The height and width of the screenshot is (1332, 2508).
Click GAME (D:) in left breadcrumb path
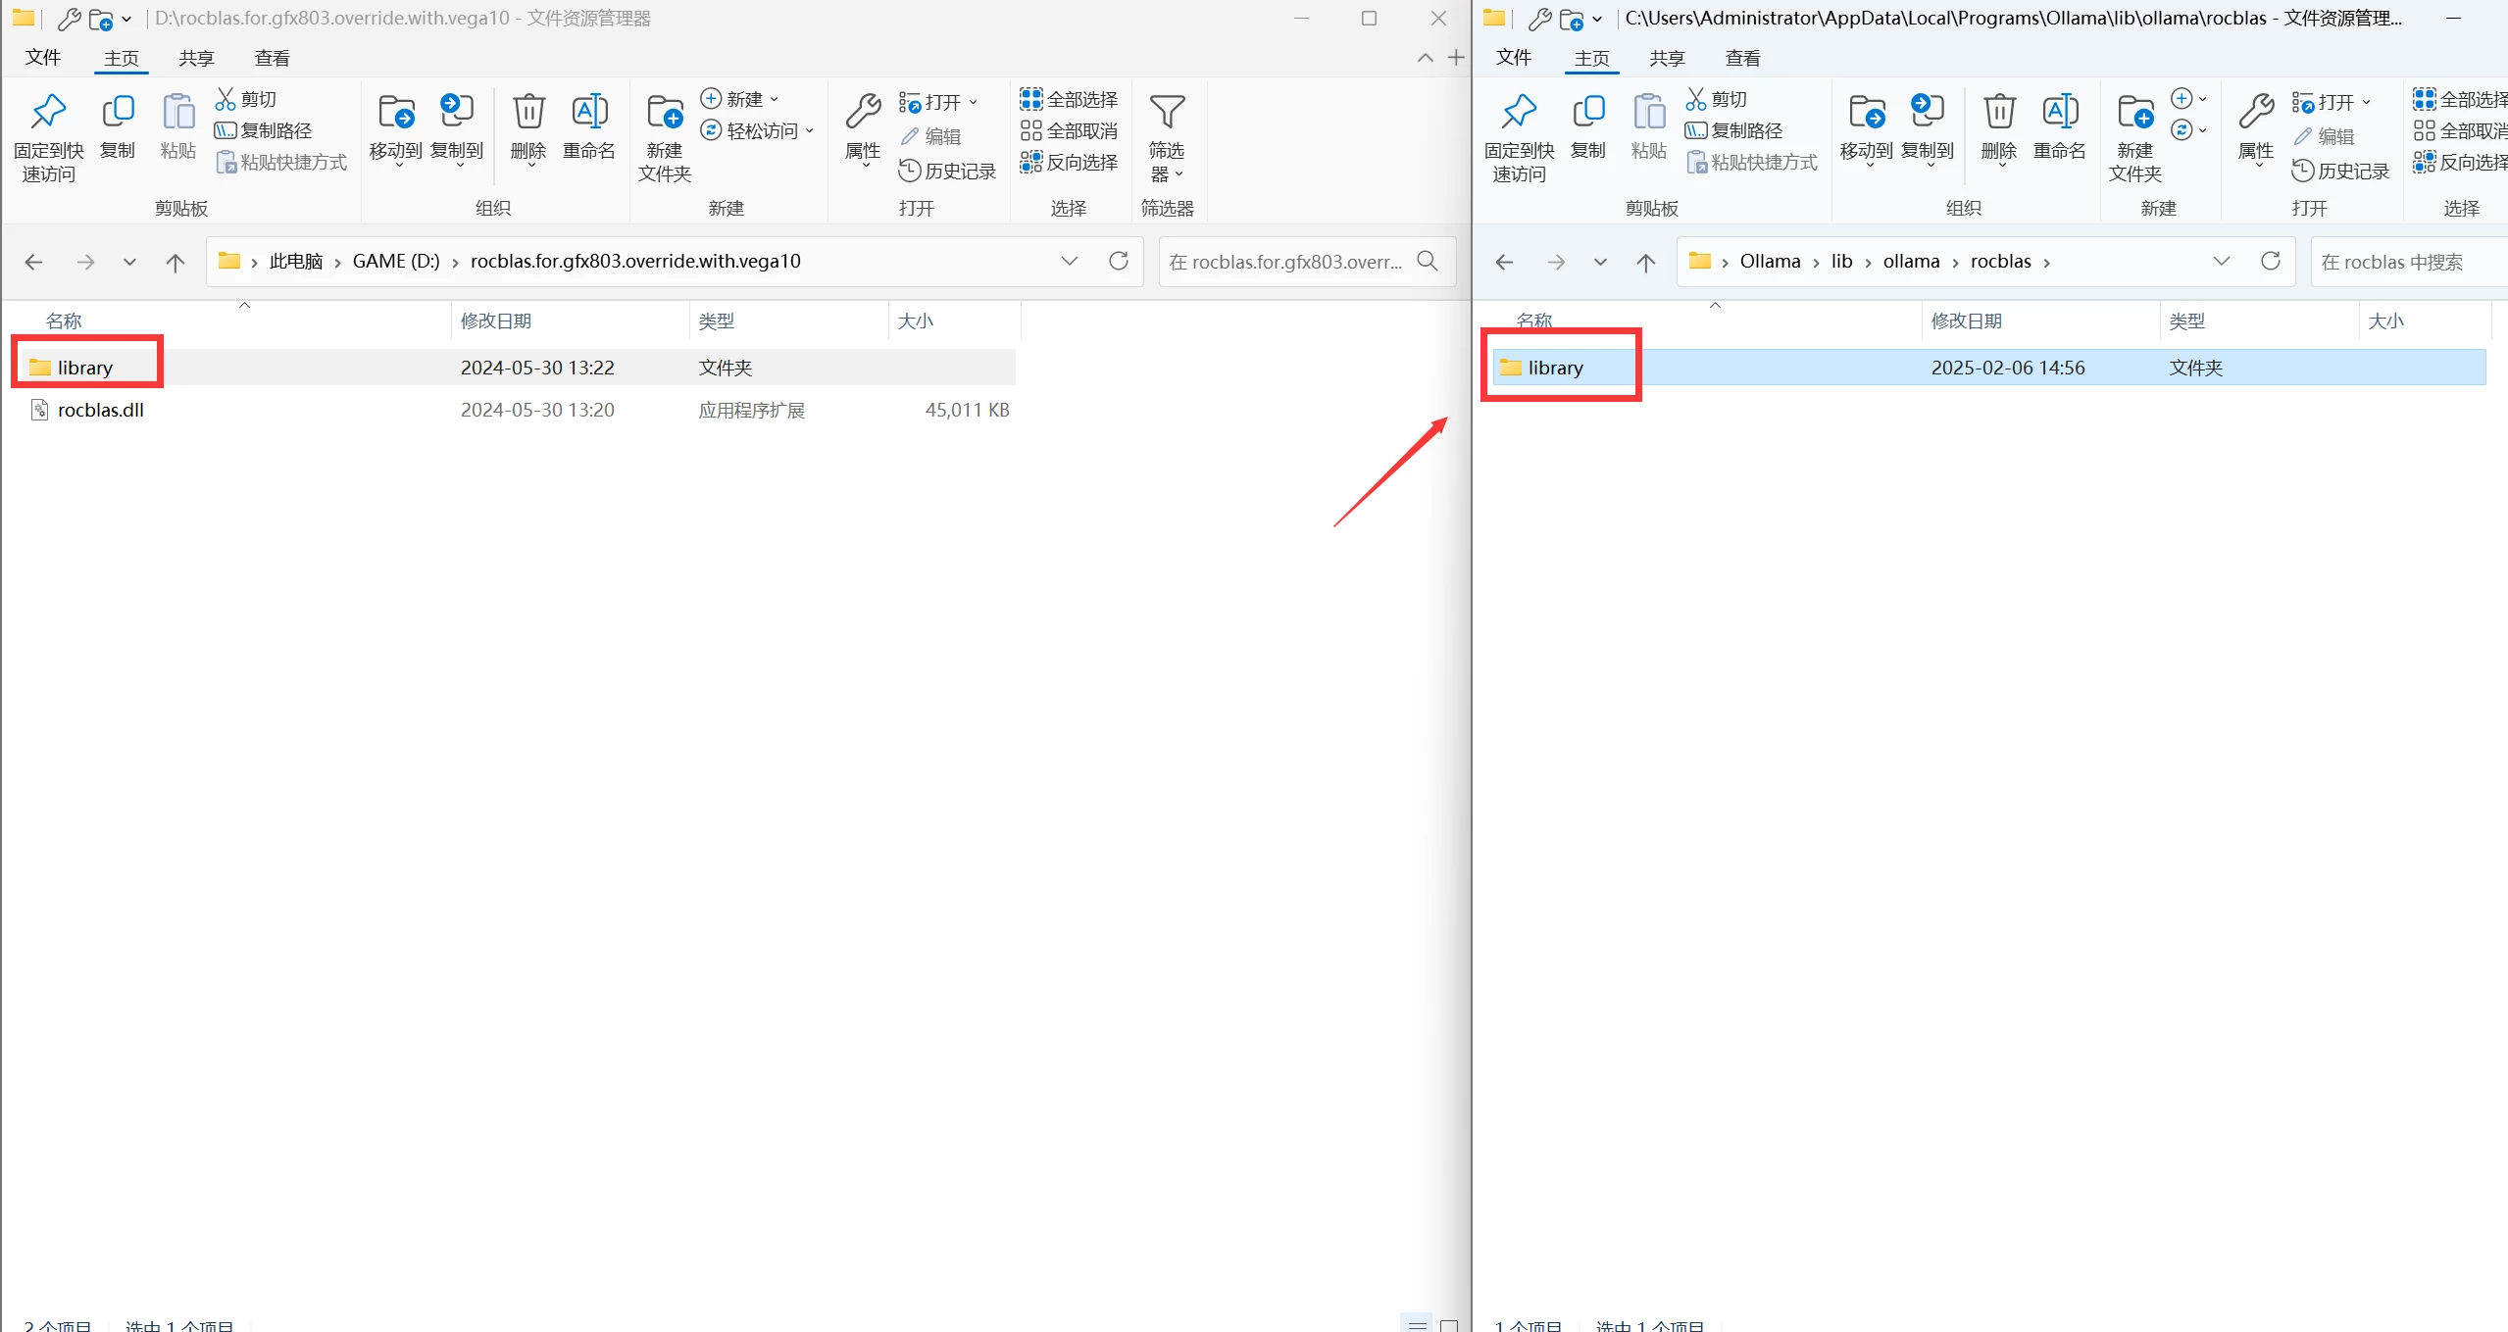coord(396,261)
